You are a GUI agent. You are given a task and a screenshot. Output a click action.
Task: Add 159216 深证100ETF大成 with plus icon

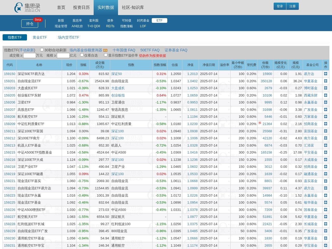(x=326, y=160)
